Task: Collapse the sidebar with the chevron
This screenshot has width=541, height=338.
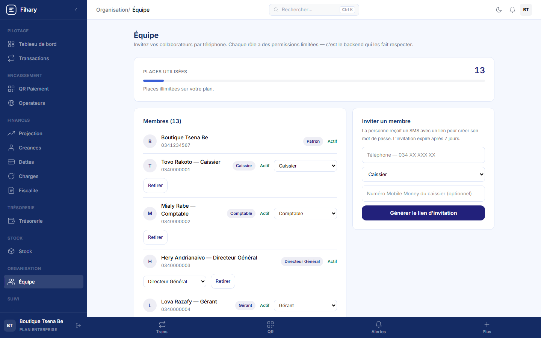Action: pos(76,10)
